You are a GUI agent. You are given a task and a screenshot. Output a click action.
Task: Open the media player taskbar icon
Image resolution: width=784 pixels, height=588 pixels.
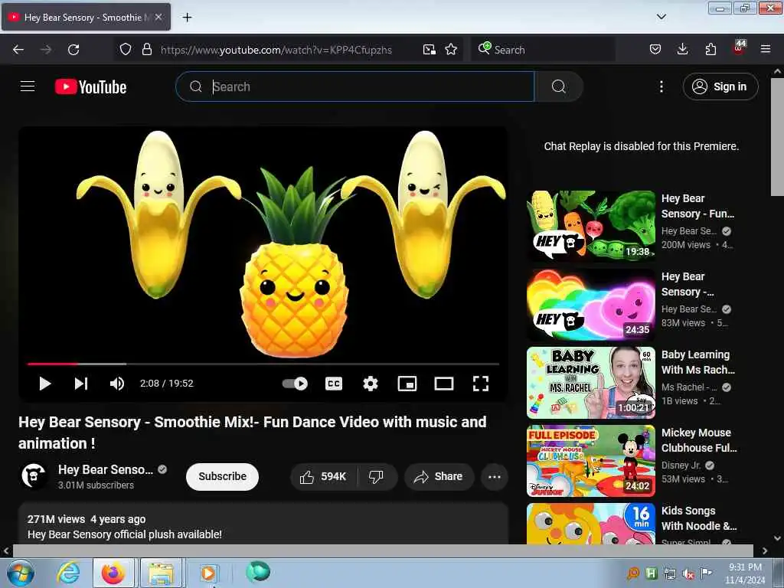(x=208, y=573)
